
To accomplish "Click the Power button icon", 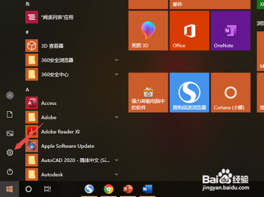I will pyautogui.click(x=10, y=172).
